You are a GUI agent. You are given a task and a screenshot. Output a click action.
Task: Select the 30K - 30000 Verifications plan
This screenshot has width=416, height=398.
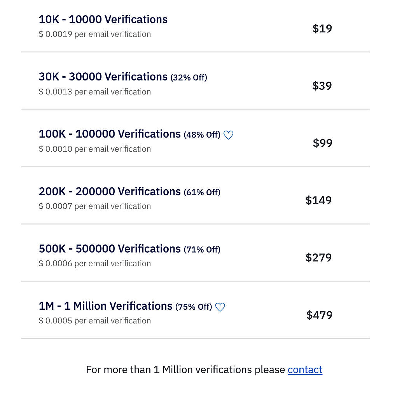click(x=103, y=77)
